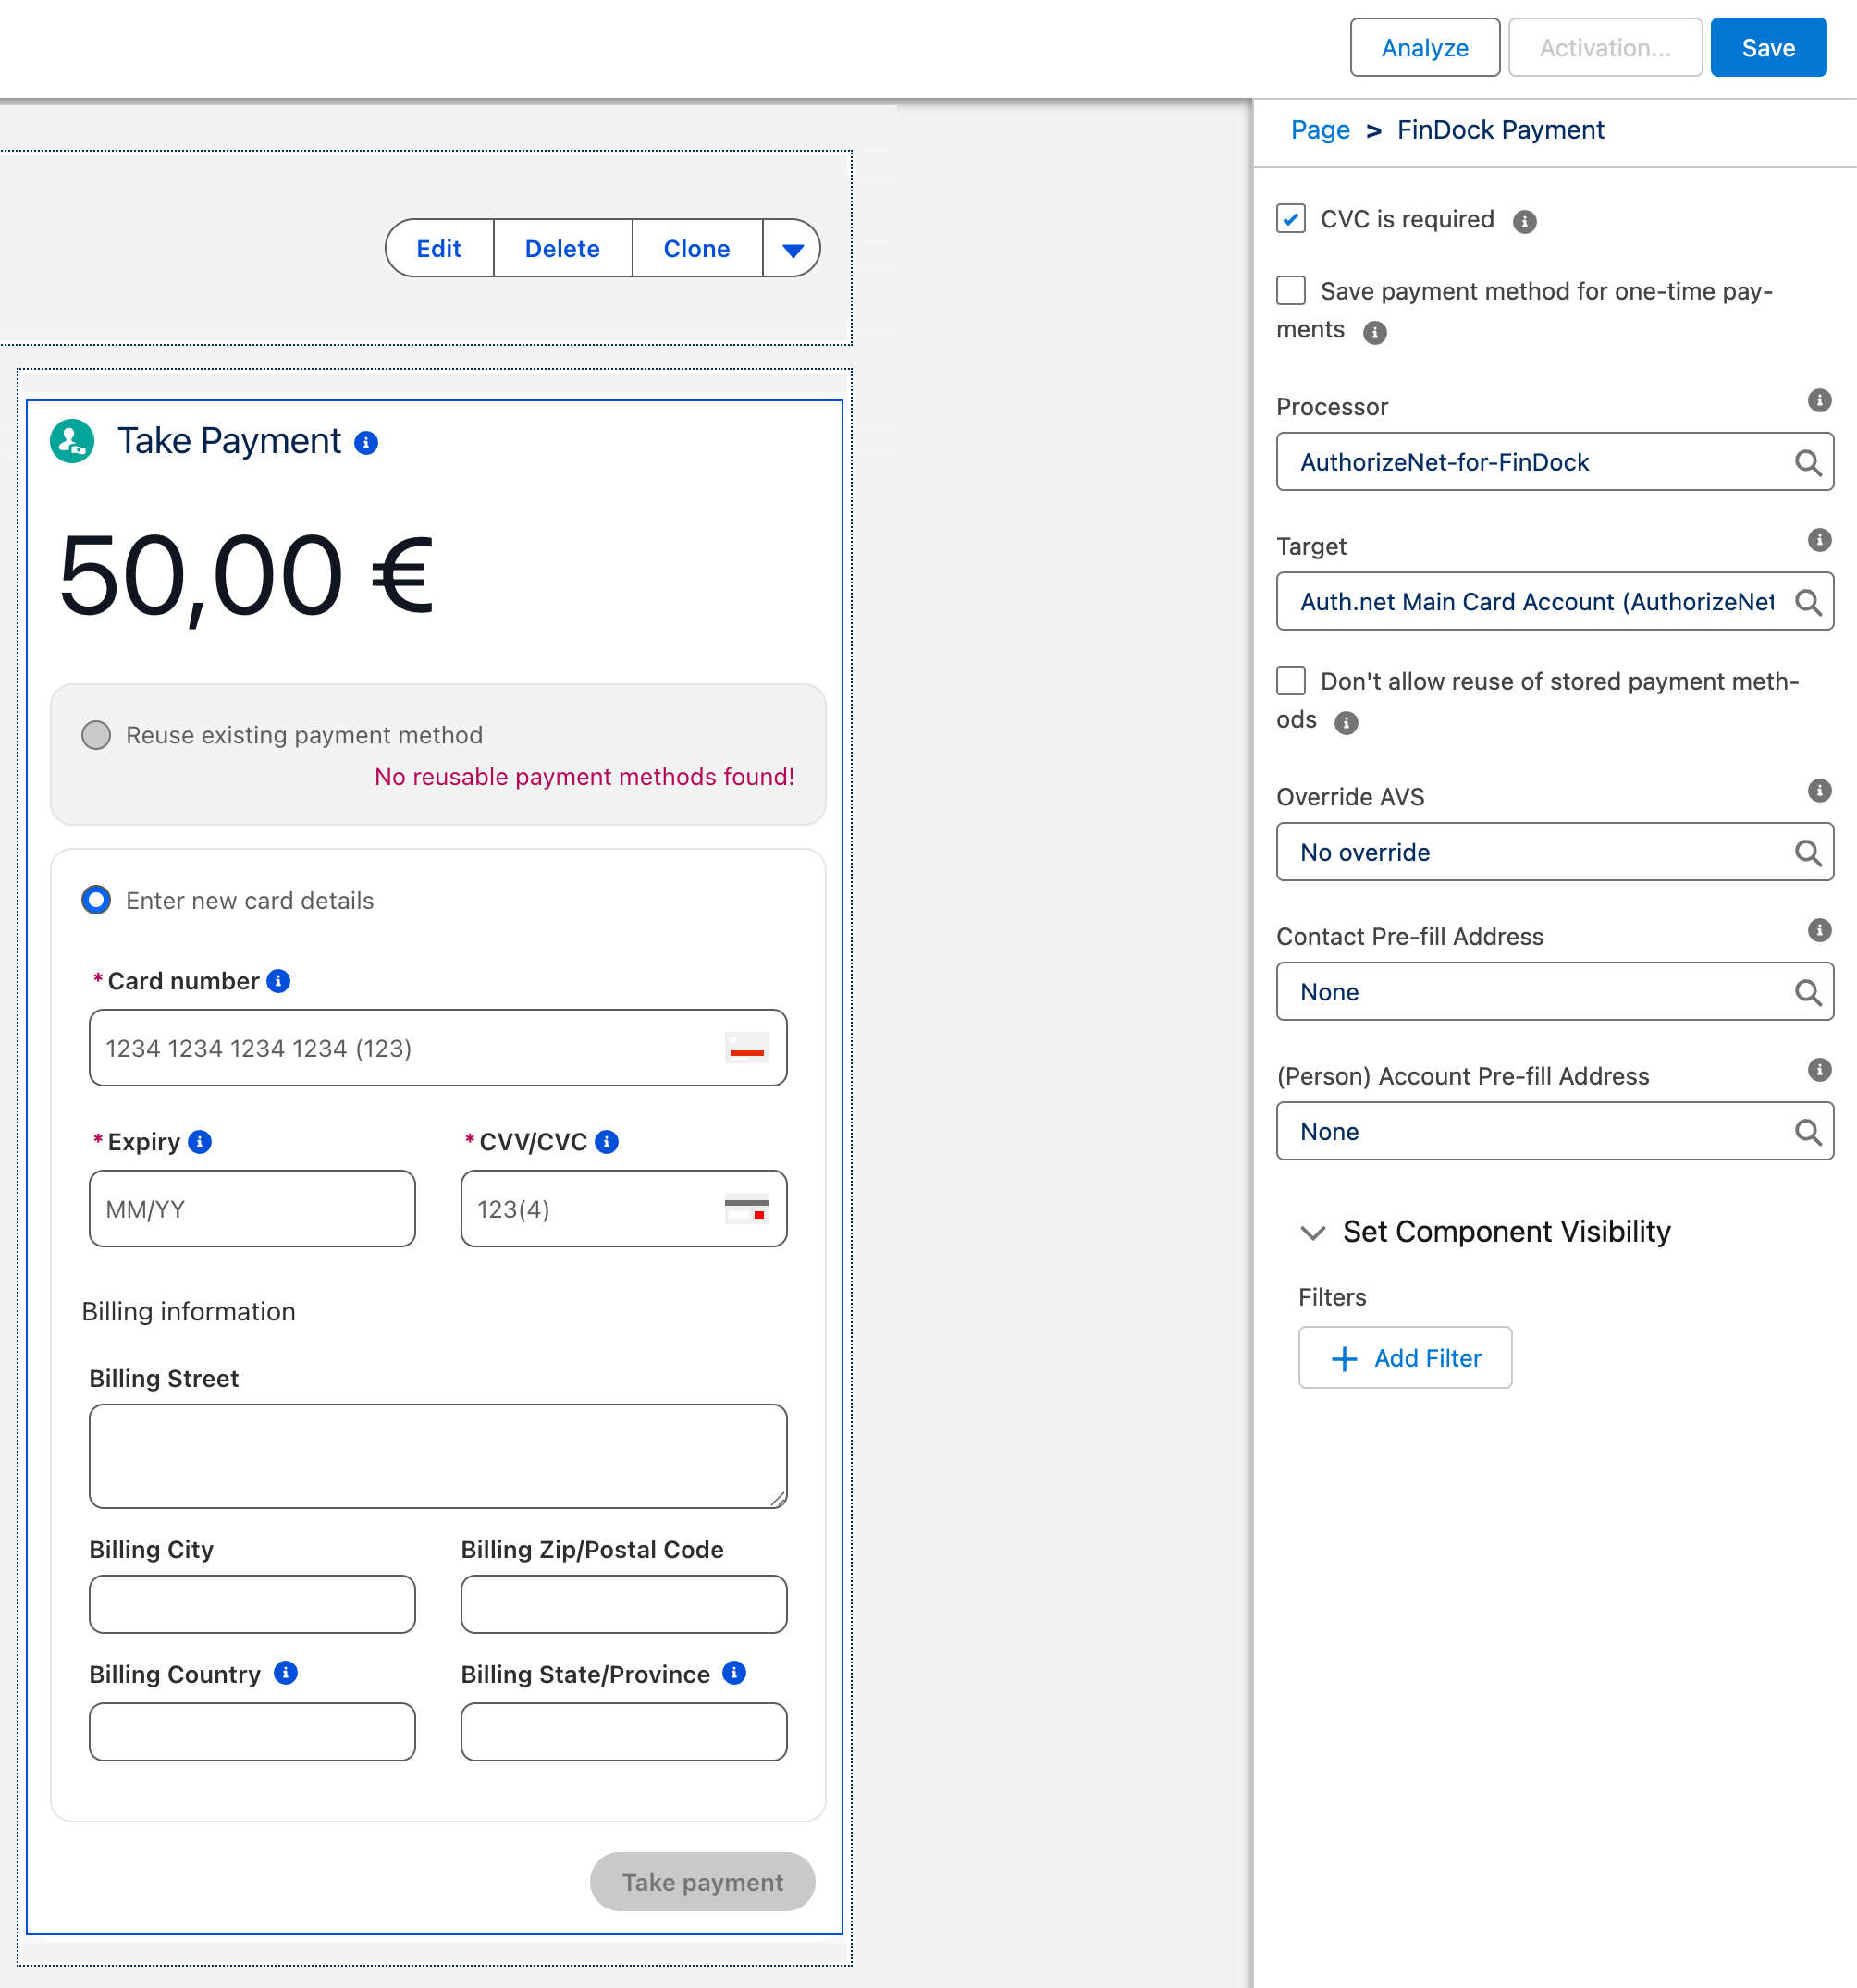This screenshot has height=1988, width=1857.
Task: Show Billing State/Province info tooltip
Action: click(734, 1673)
